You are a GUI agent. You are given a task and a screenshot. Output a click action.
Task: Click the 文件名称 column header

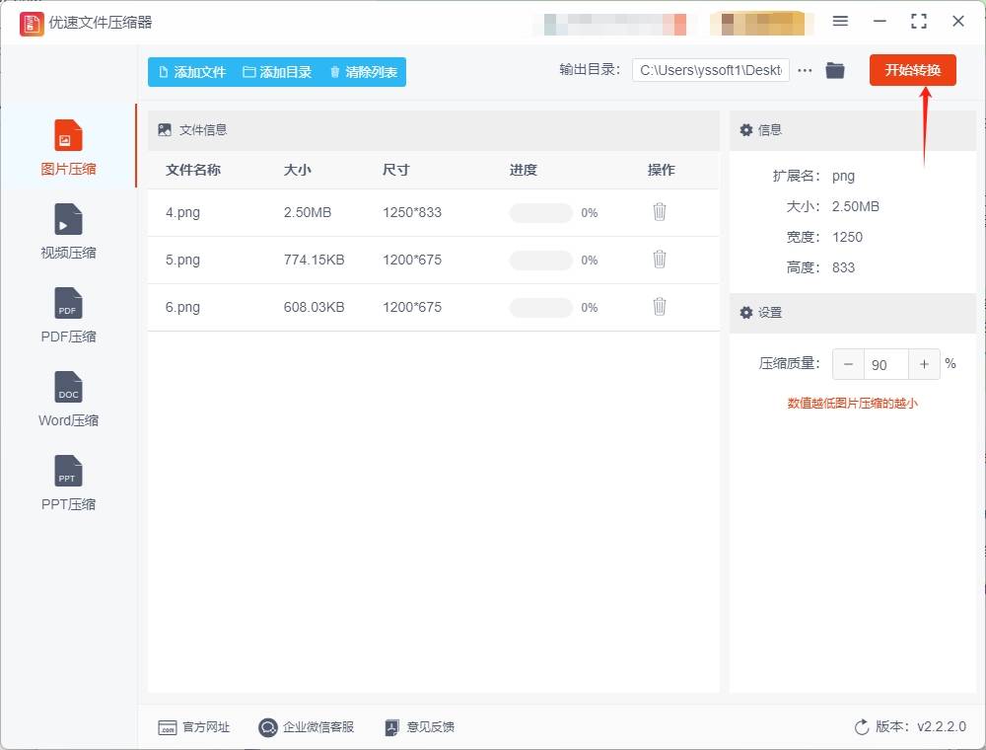(193, 170)
